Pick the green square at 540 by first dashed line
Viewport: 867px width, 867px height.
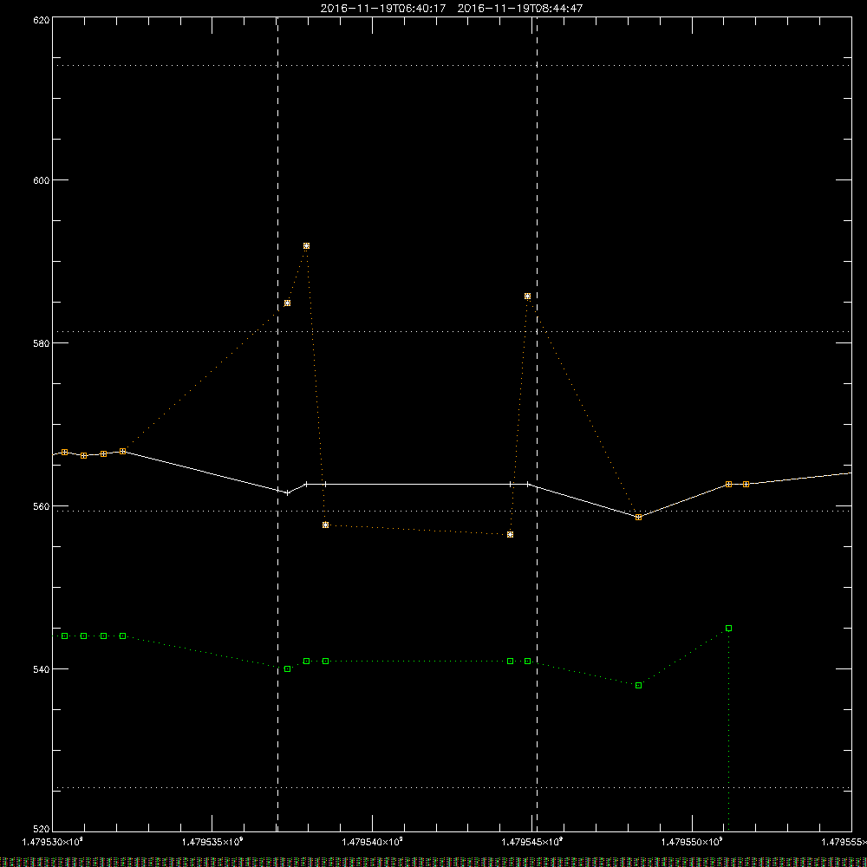pyautogui.click(x=288, y=669)
